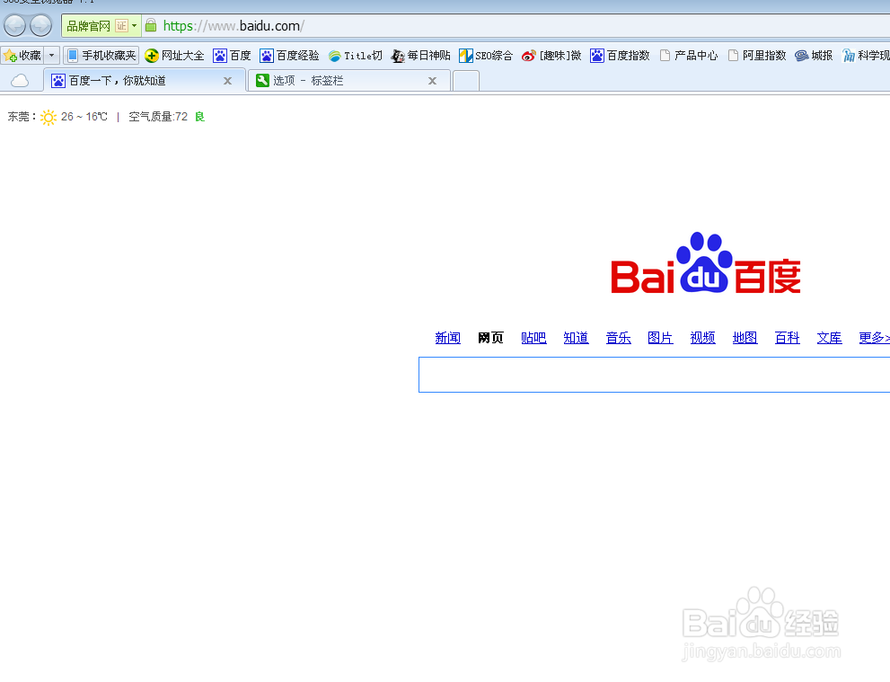This screenshot has height=682, width=890.
Task: Open the 百科 link
Action: point(788,338)
